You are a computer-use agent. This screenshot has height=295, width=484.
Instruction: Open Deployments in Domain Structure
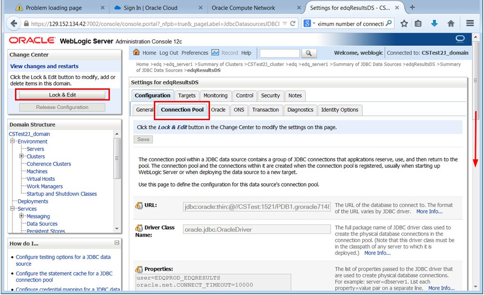[x=33, y=201]
